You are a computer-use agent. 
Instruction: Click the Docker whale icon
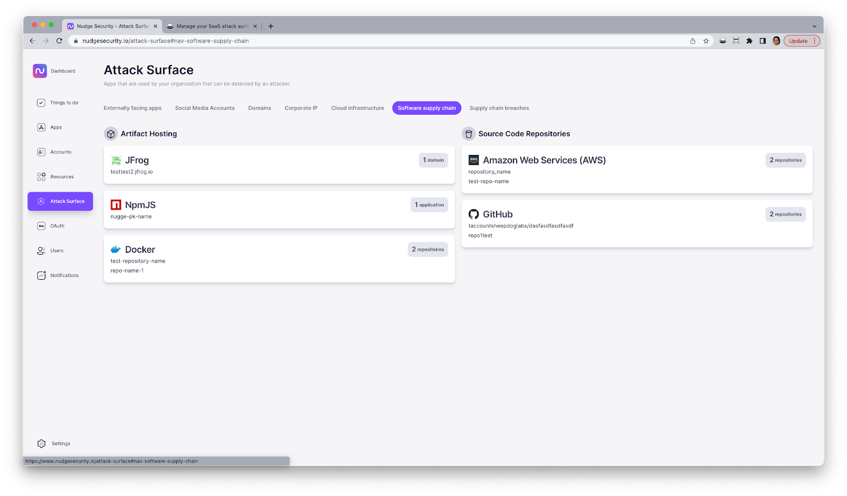(x=116, y=249)
